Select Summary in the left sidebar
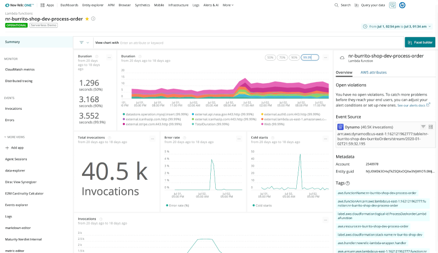Image resolution: width=438 pixels, height=253 pixels. tap(36, 42)
